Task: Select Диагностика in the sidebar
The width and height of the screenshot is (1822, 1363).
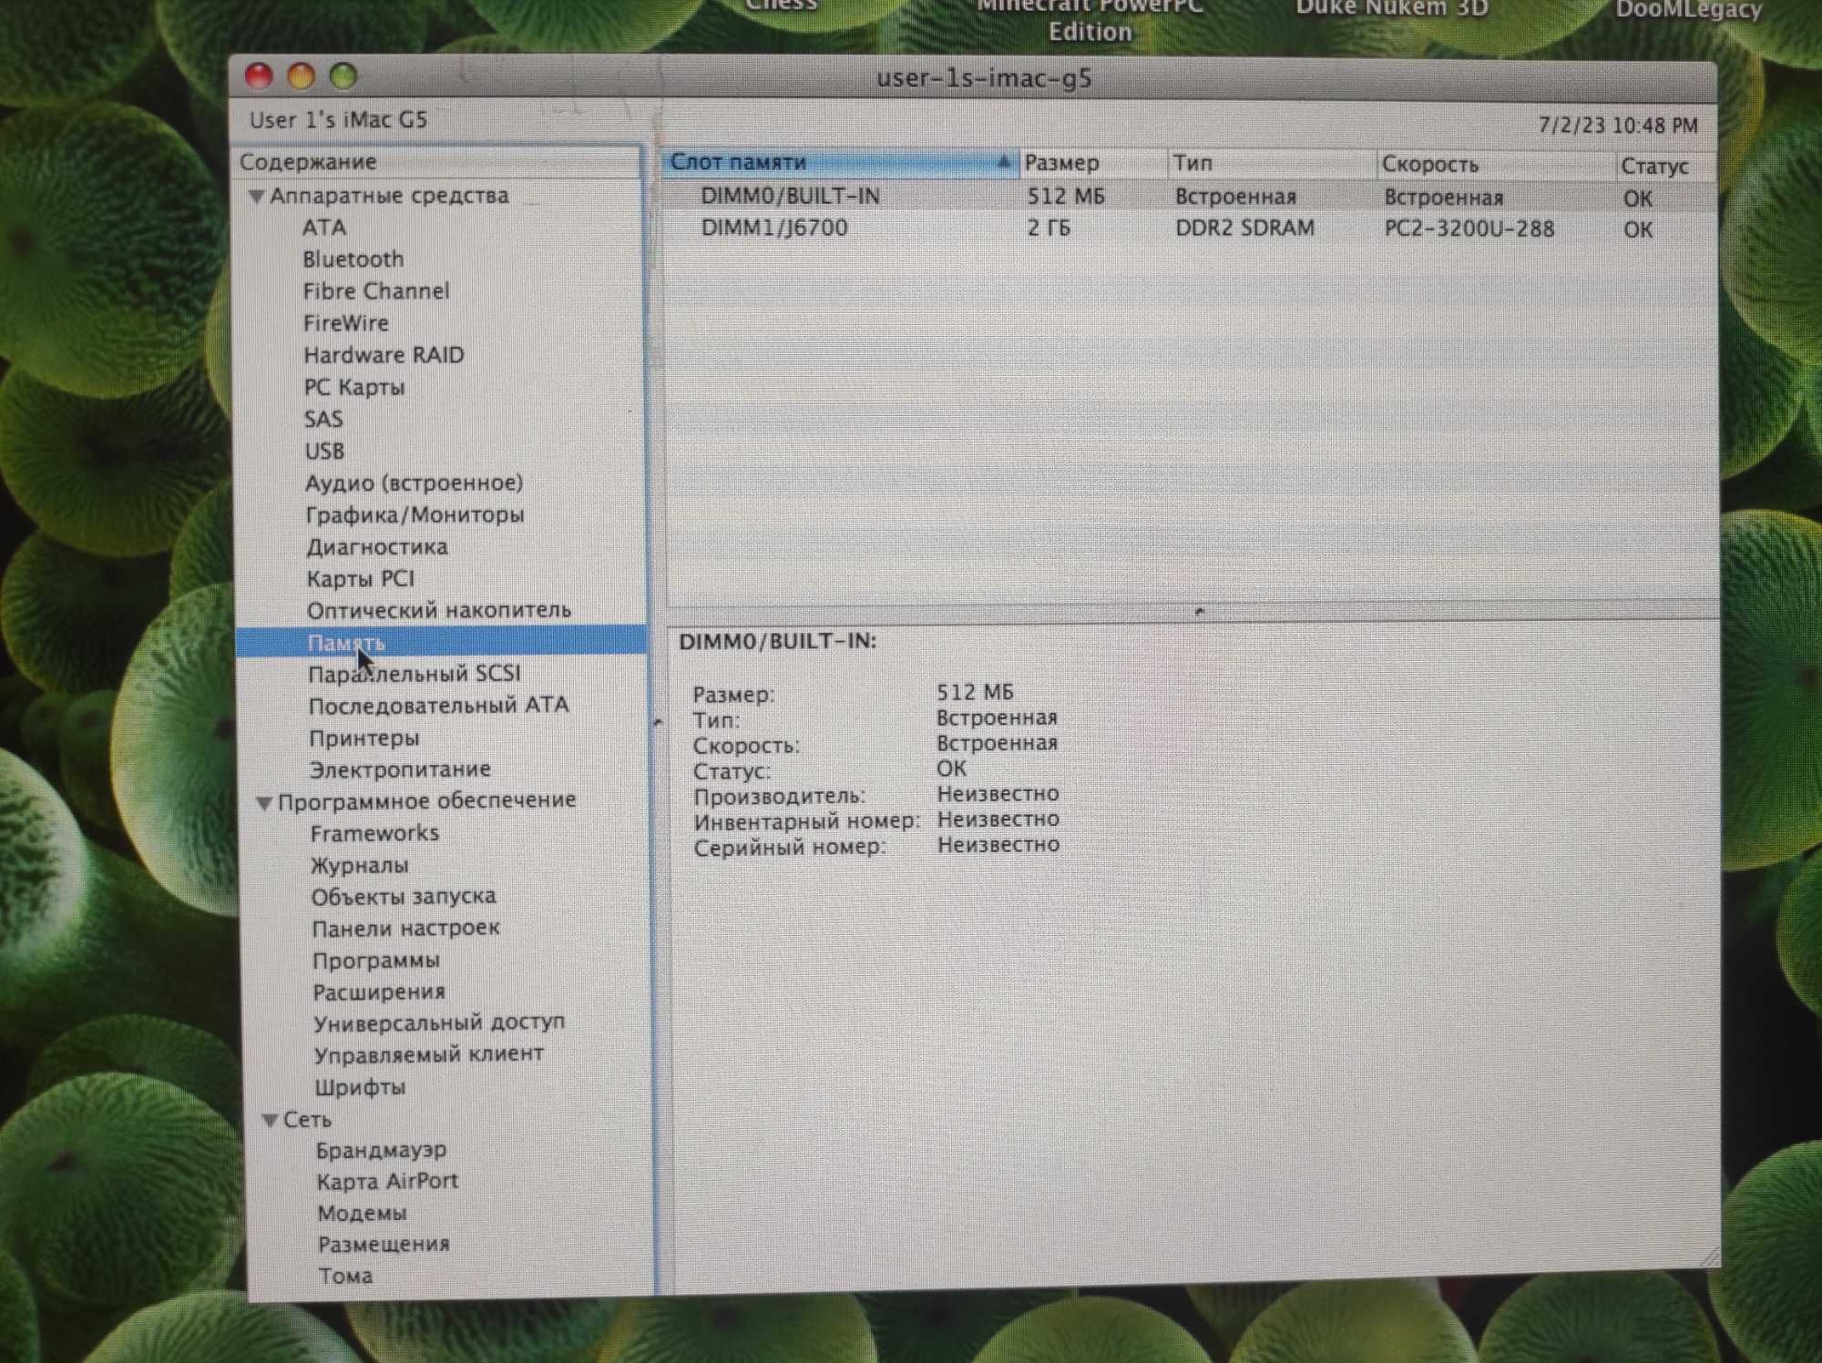Action: point(377,547)
